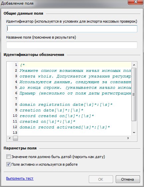
Task: Place cursor on line 9 creation date
Action: coord(51,110)
